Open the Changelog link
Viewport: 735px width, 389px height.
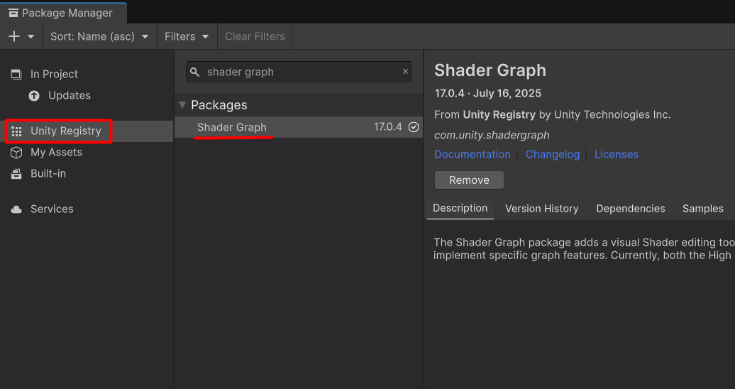point(553,154)
